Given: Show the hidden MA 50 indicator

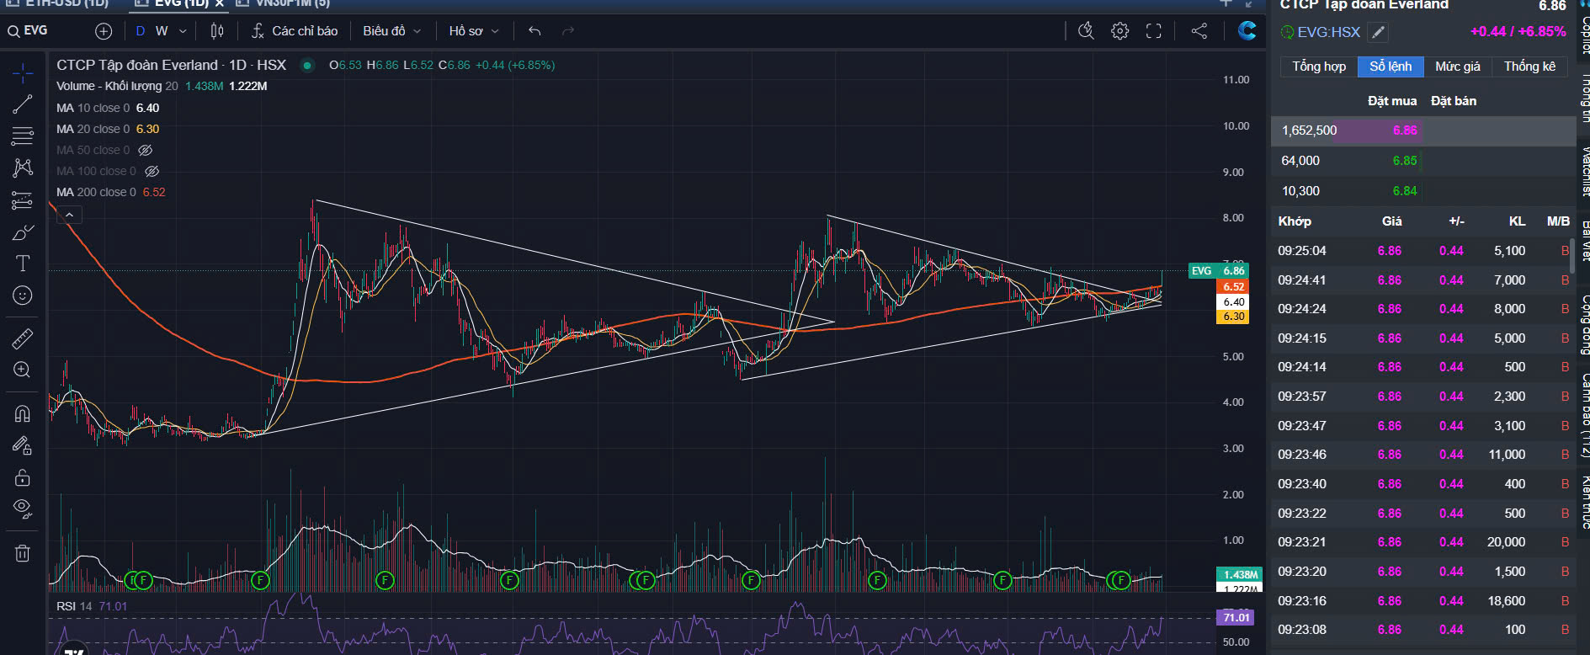Looking at the screenshot, I should [146, 150].
